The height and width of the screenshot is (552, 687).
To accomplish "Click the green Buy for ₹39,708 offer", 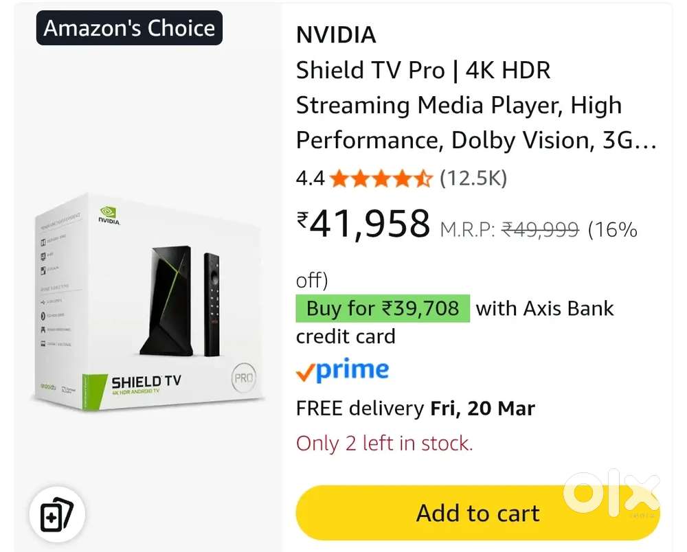I will (x=383, y=308).
